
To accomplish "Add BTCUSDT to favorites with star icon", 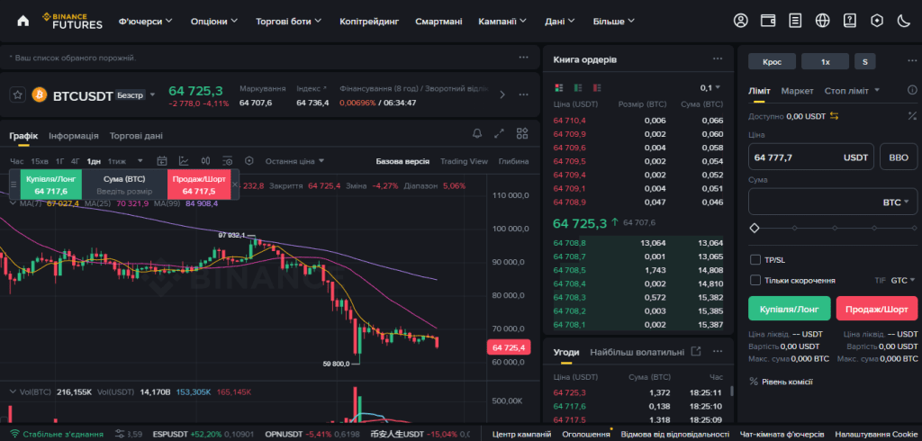I will [x=18, y=94].
